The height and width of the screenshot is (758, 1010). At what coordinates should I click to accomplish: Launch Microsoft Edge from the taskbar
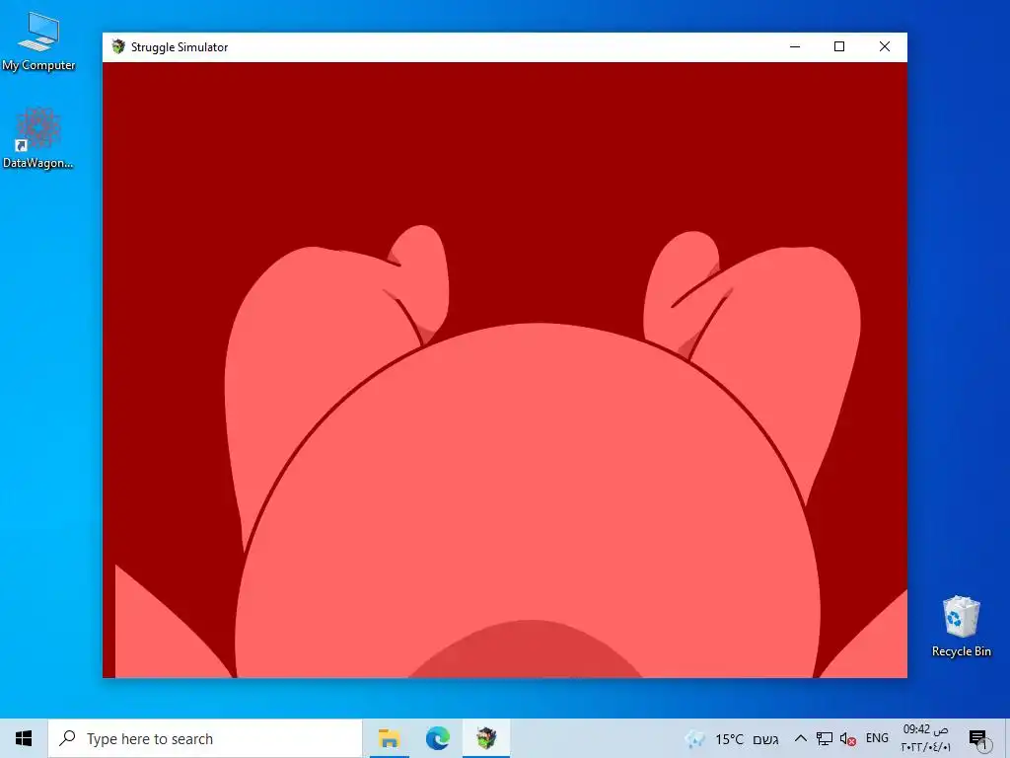[437, 738]
